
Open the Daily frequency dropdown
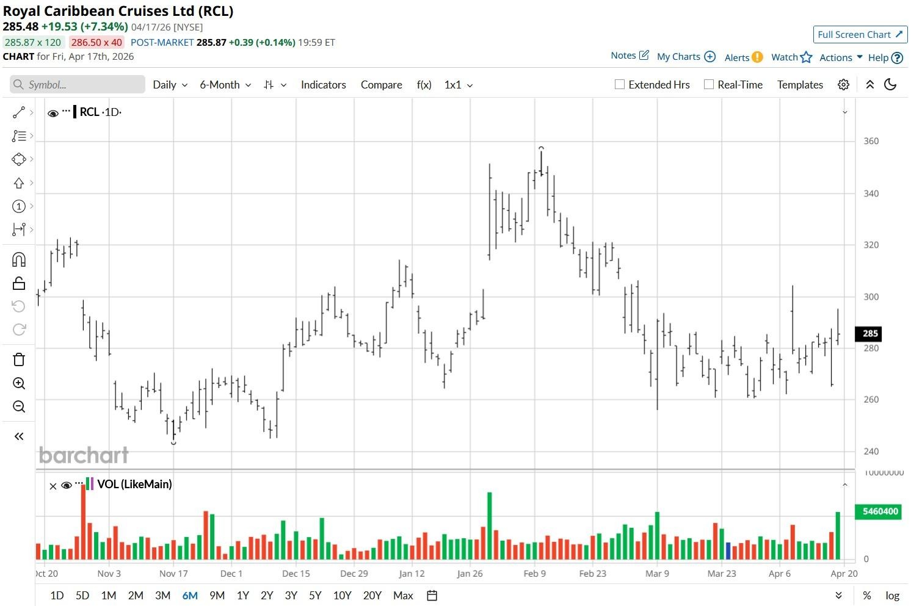[170, 85]
